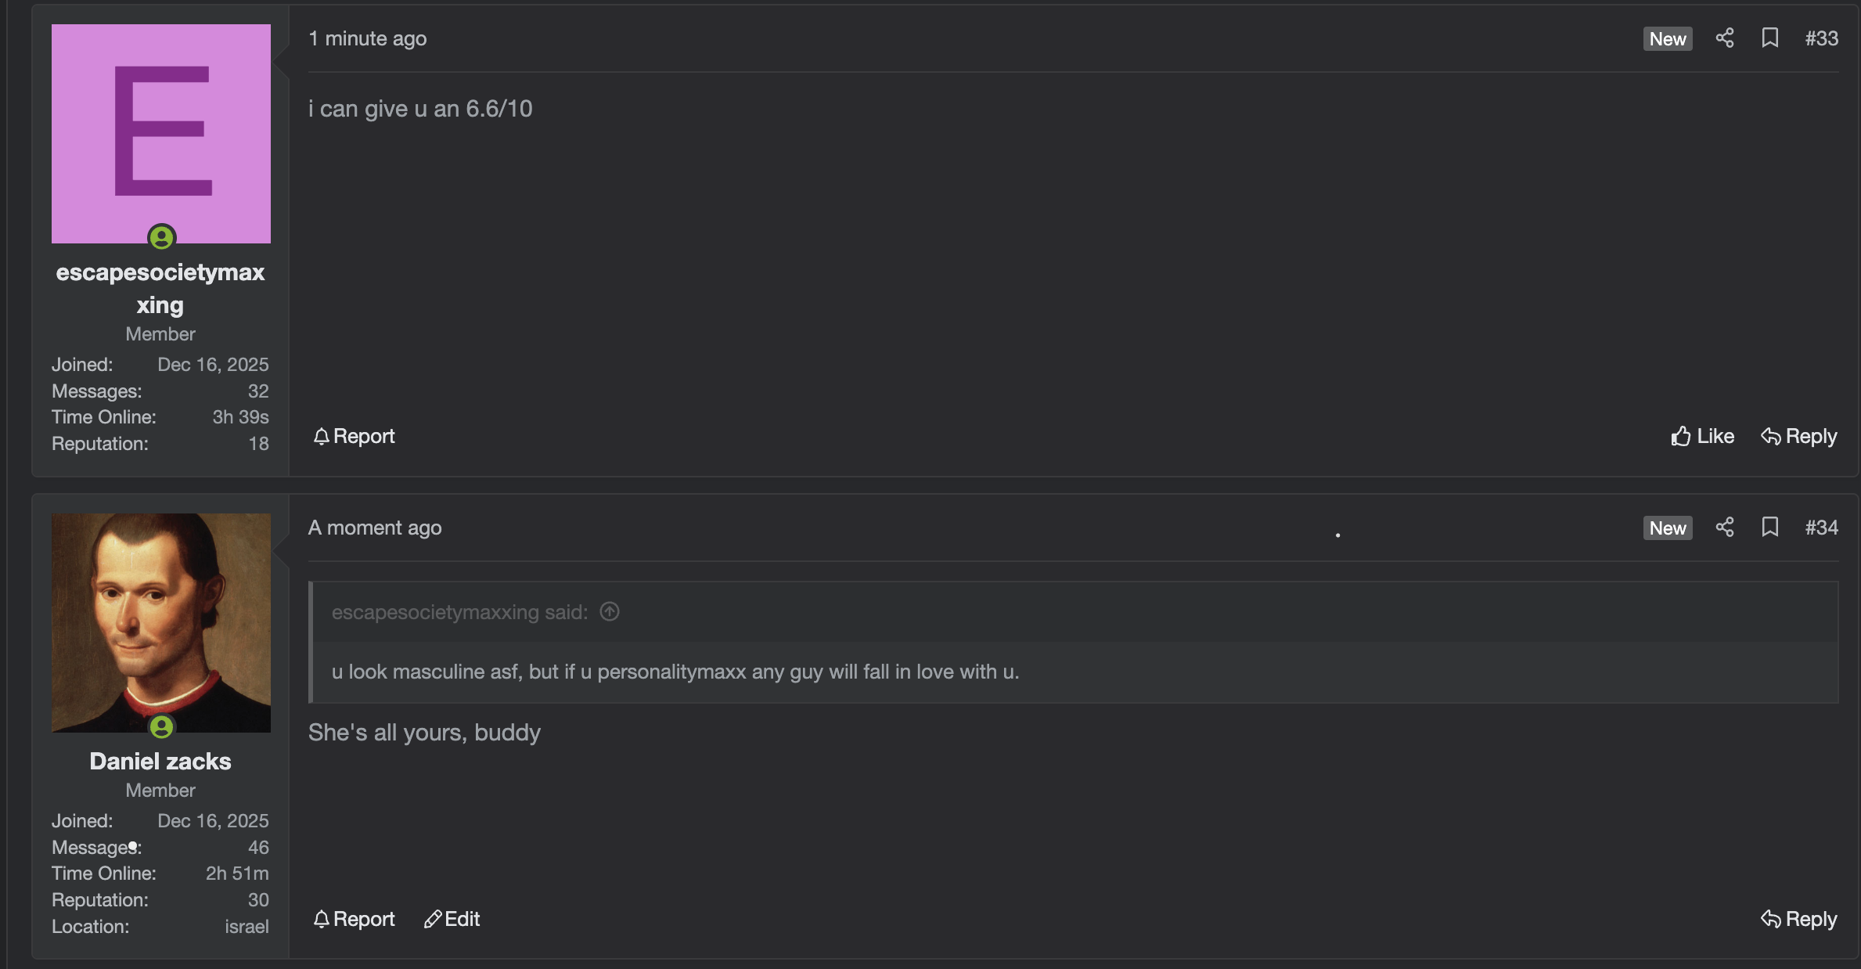The width and height of the screenshot is (1861, 969).
Task: Share post #34 via share icon
Action: (x=1725, y=528)
